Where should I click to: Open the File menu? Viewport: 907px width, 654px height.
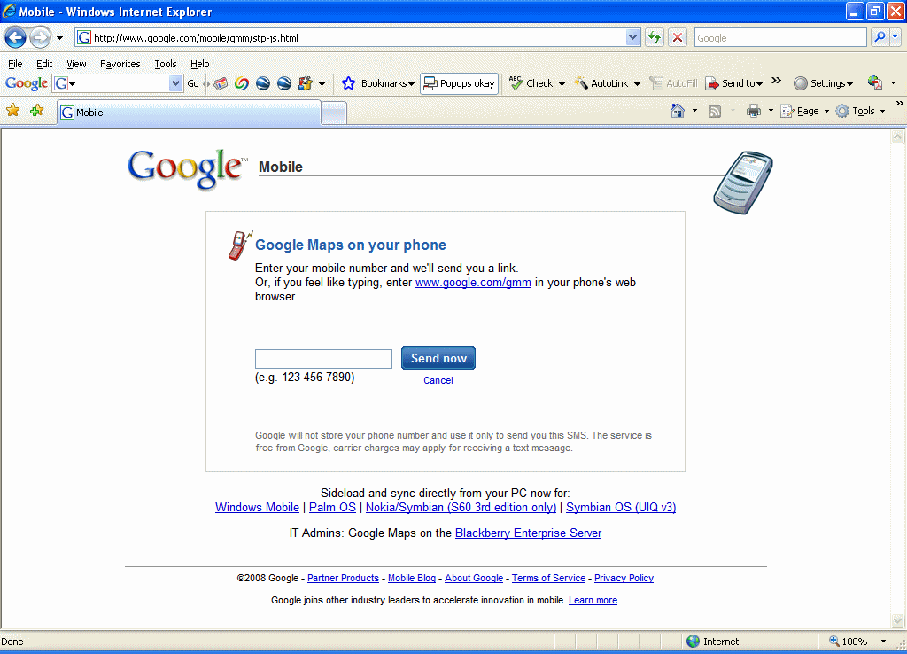(15, 64)
